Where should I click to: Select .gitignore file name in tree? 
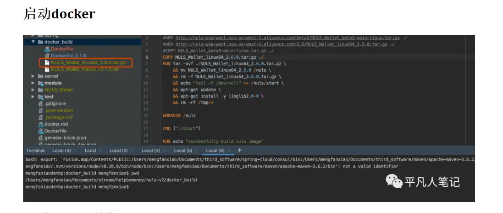tap(55, 103)
